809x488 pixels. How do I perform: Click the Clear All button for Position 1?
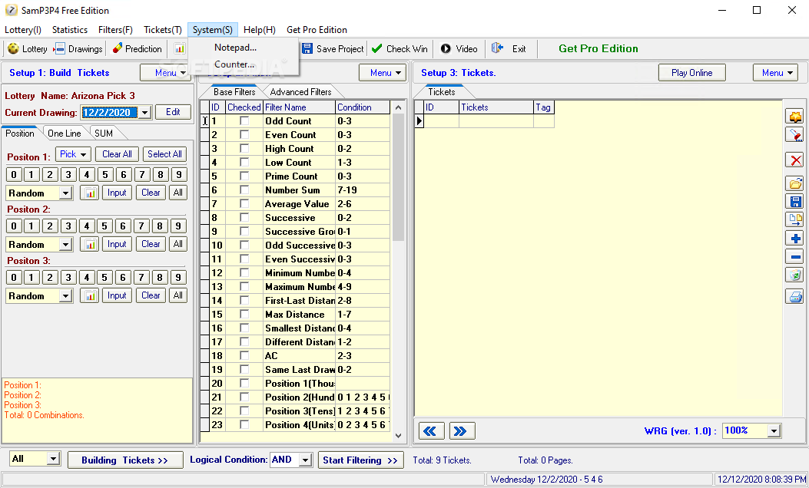click(117, 154)
